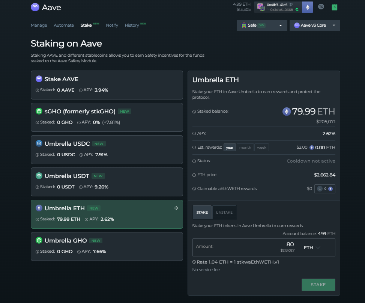Screen dimensions: 365x303
Task: Click the Tether icon in Umbrella USDT card
Action: pyautogui.click(x=39, y=176)
